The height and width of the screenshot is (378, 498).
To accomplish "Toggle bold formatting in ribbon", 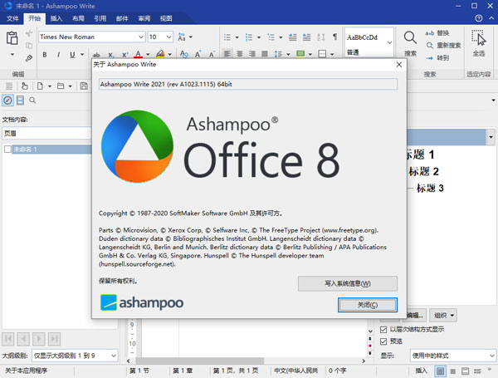I will [x=44, y=55].
